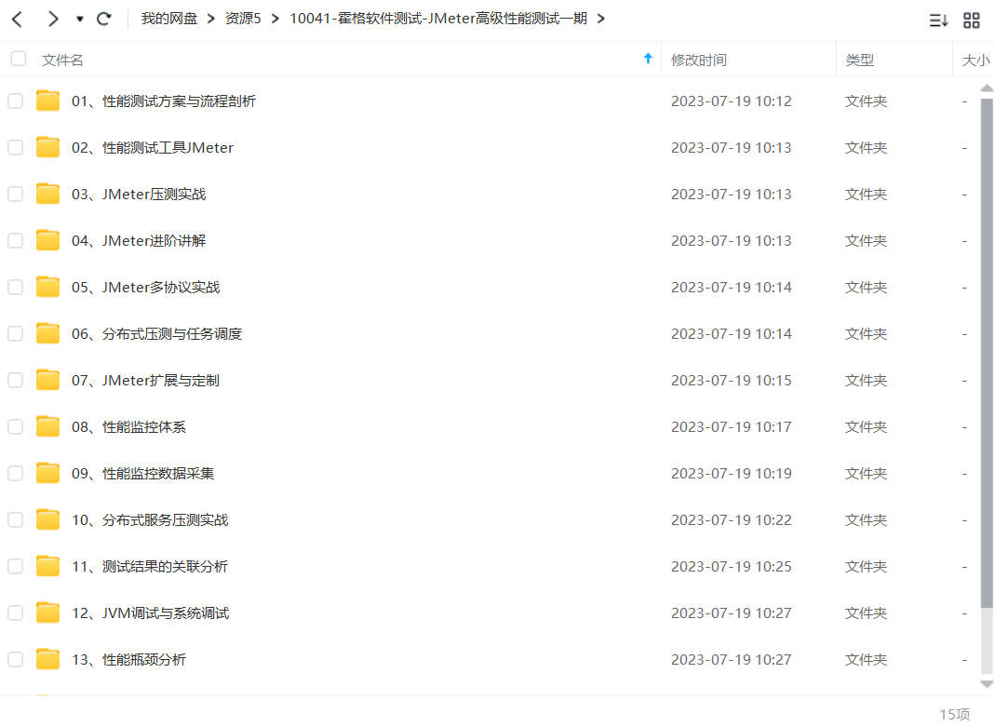Click folder icon of 06、分布式压测与任务调度
The width and height of the screenshot is (995, 727).
(x=47, y=332)
